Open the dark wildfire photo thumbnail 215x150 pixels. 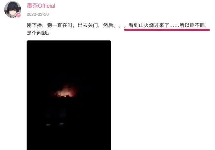69,95
